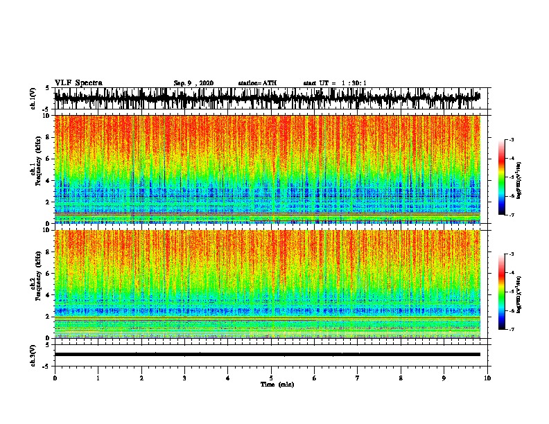The height and width of the screenshot is (424, 549).
Task: Click the "-6" label on ch.2 colorbar
Action: [x=511, y=310]
